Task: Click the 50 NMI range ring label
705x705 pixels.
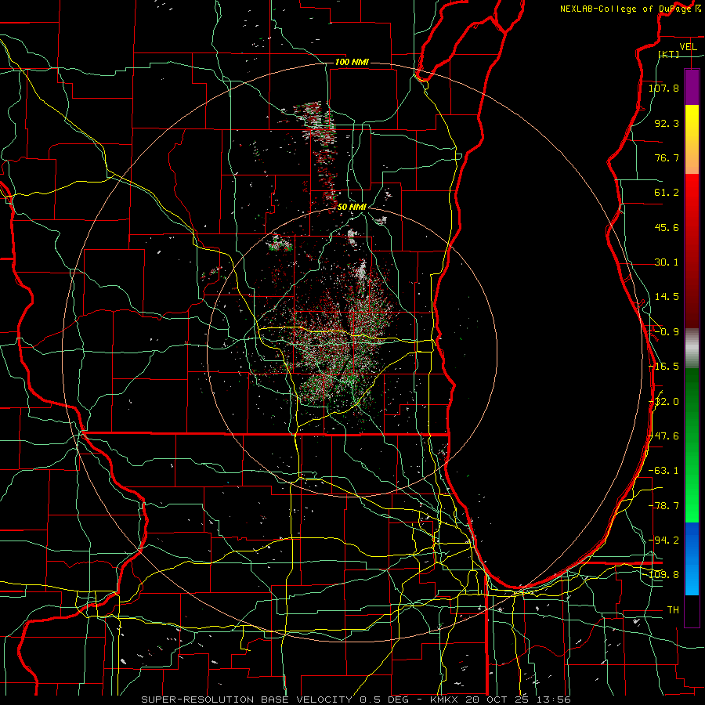Action: coord(352,207)
